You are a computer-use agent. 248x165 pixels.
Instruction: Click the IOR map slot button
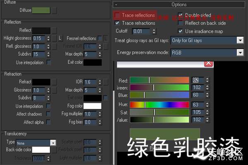[x=106, y=82]
